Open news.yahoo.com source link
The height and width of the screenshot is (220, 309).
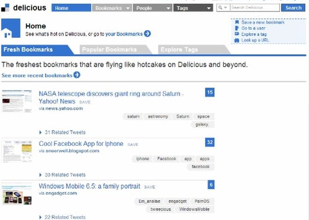64,109
